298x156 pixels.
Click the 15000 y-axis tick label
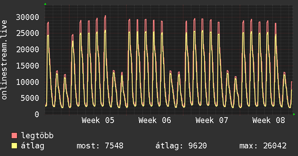coord(28,66)
